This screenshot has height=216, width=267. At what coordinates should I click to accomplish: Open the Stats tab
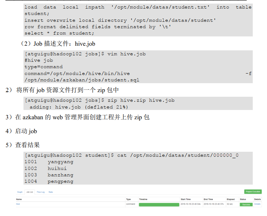[x=51, y=192]
